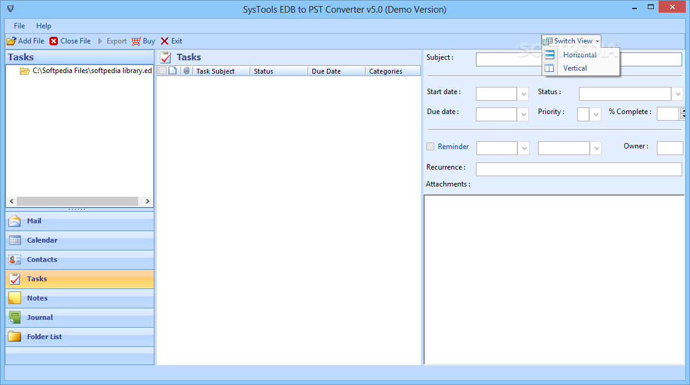Open the Help menu

[43, 25]
